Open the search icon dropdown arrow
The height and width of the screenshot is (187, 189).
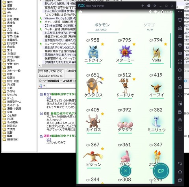[x=44, y=86]
